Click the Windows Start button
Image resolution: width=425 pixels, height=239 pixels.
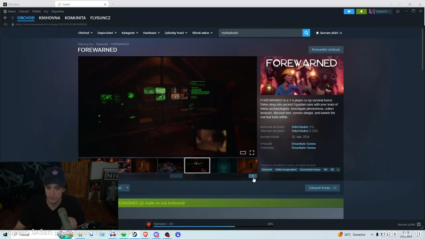click(x=5, y=235)
